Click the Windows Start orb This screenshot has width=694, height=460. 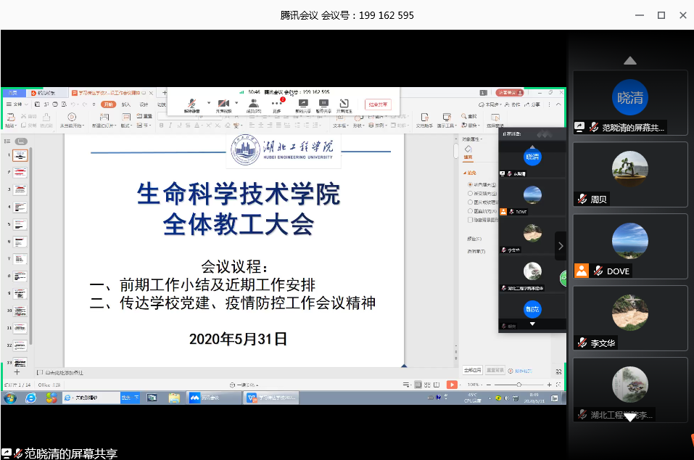pyautogui.click(x=10, y=398)
